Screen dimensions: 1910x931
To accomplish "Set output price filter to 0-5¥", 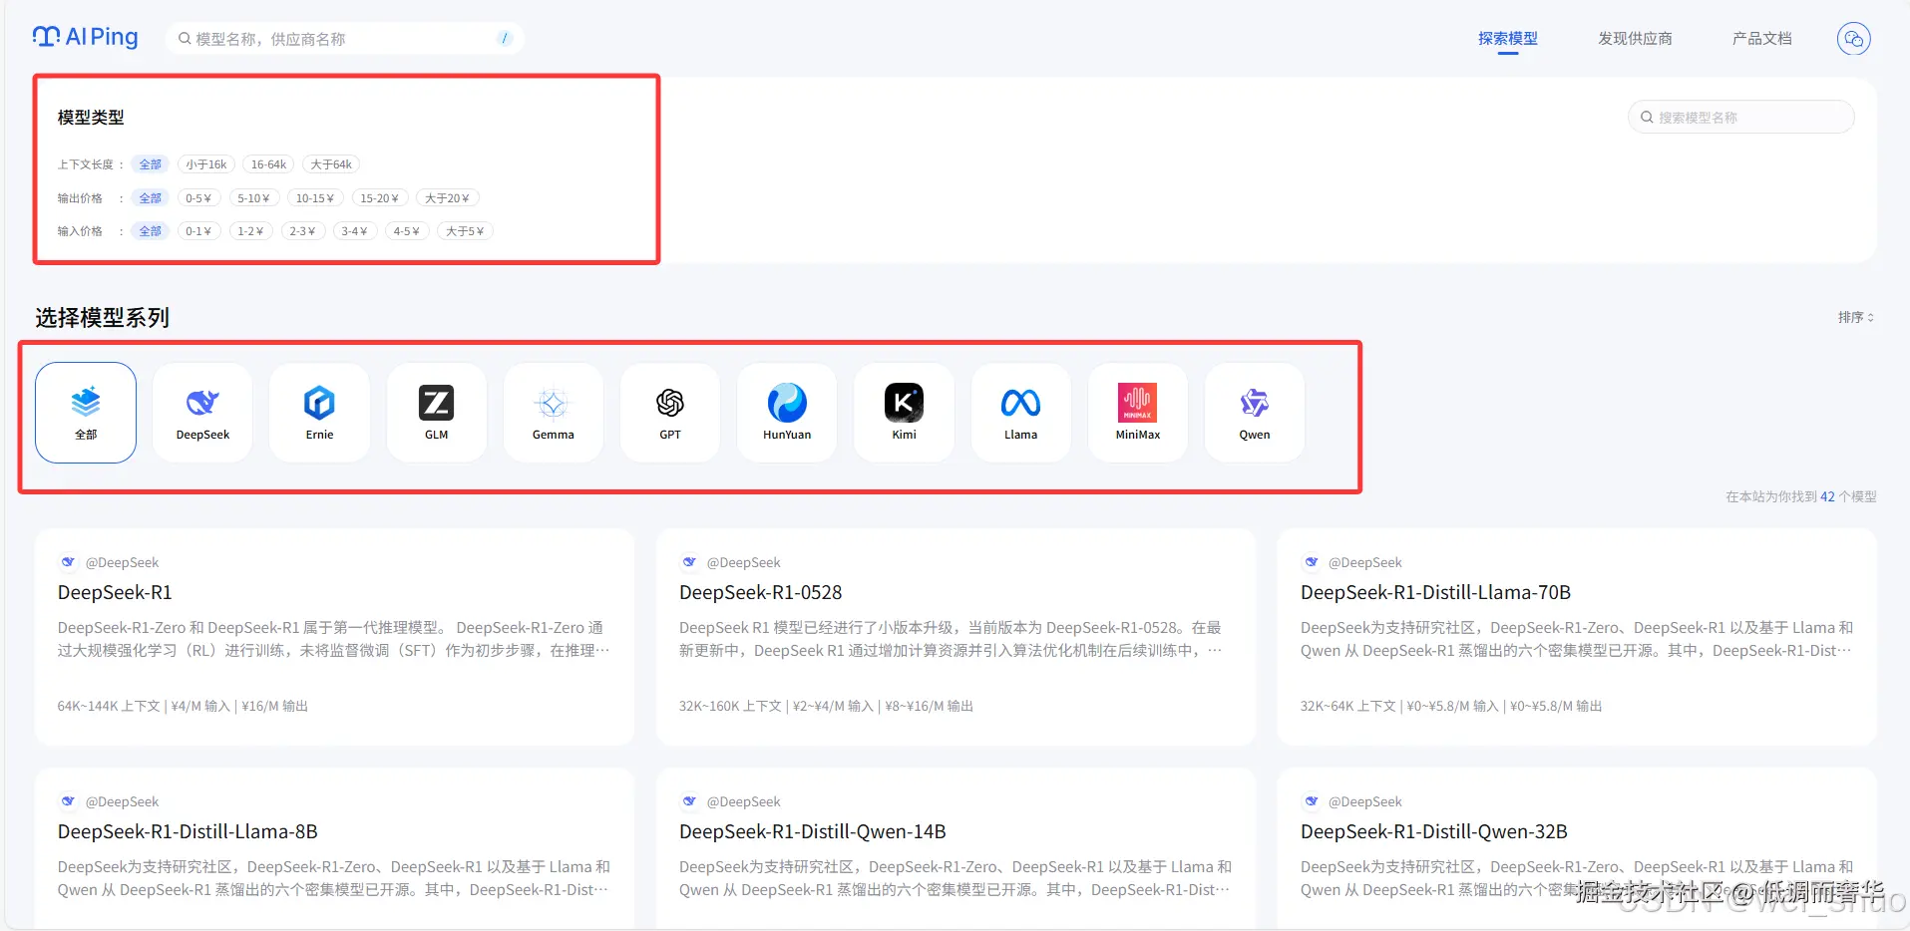I will point(198,198).
